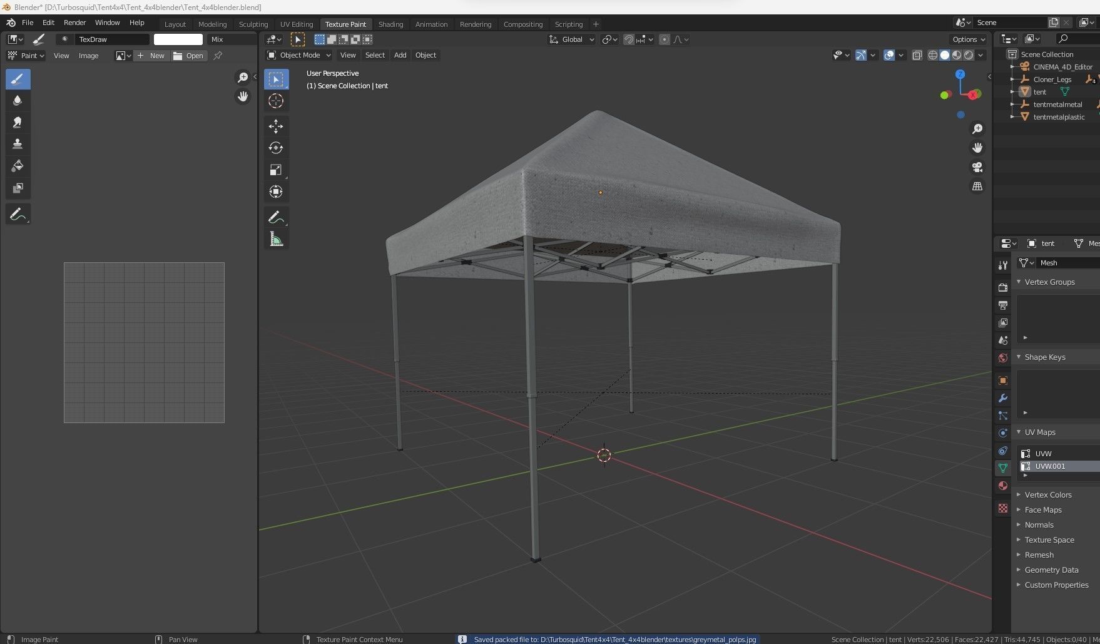Click image editor zoom magnifier icon

[243, 78]
